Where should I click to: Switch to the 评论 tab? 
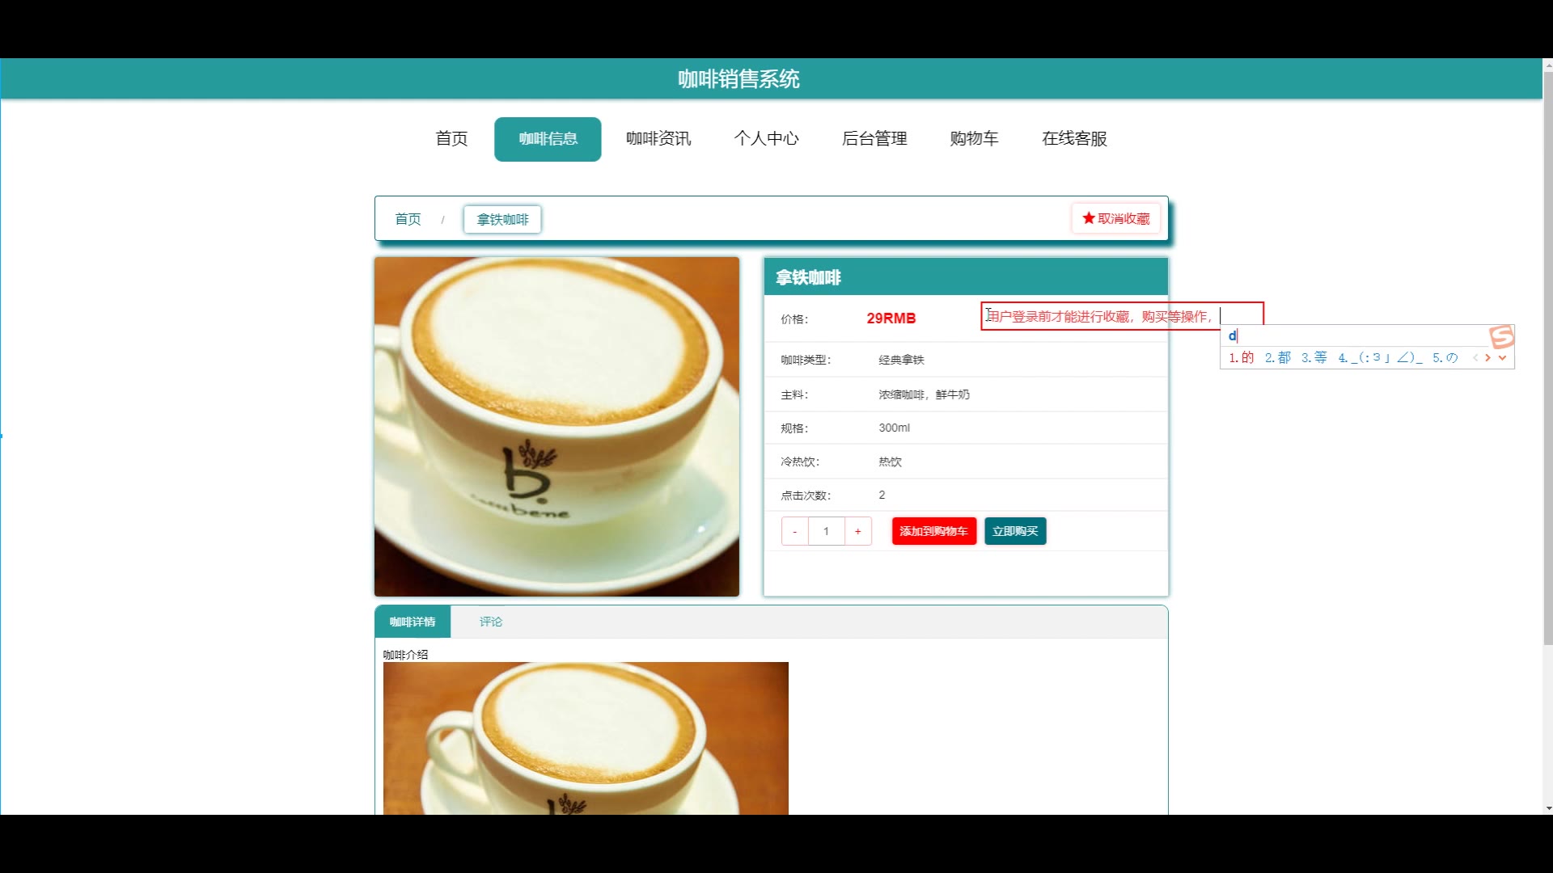click(490, 622)
